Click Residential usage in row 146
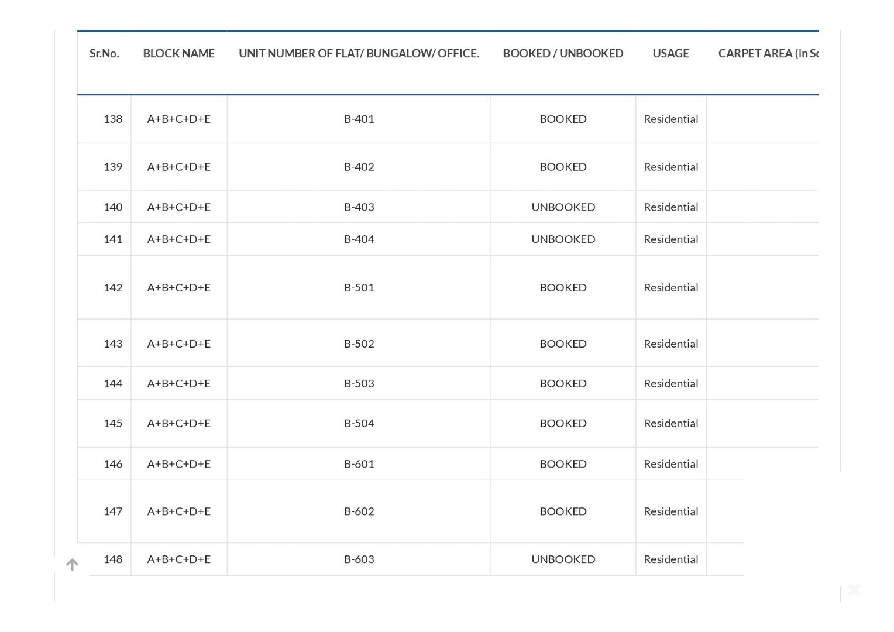The height and width of the screenshot is (632, 894). 671,464
